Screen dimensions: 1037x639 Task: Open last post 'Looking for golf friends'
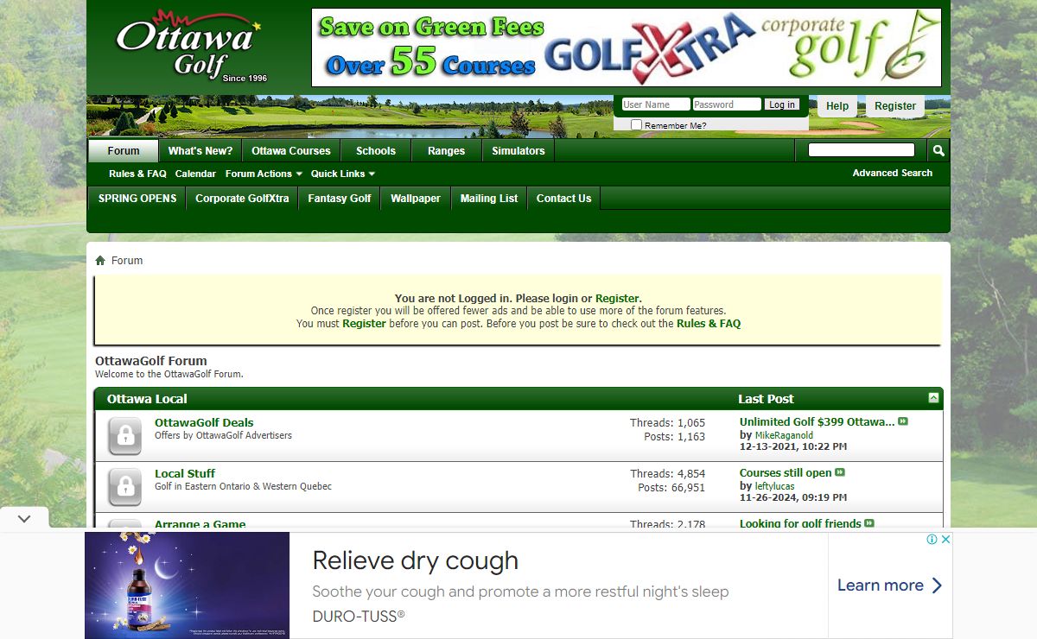click(800, 523)
